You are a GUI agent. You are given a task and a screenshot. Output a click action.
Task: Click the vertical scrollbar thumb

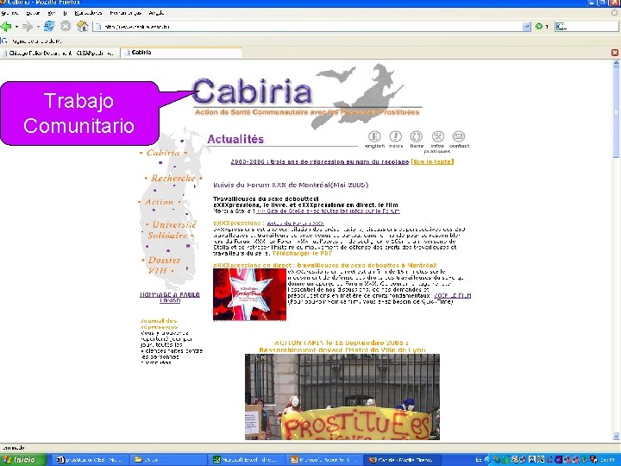[616, 112]
